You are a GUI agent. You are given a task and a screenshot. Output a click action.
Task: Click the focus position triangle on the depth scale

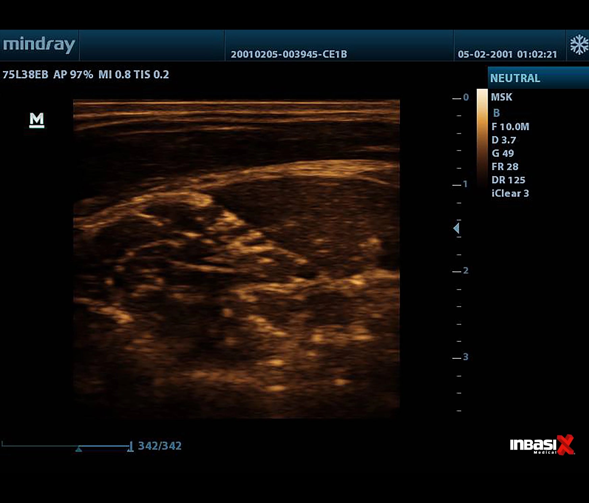pyautogui.click(x=456, y=228)
